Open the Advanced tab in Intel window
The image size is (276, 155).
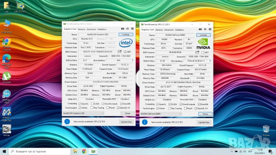(91, 29)
